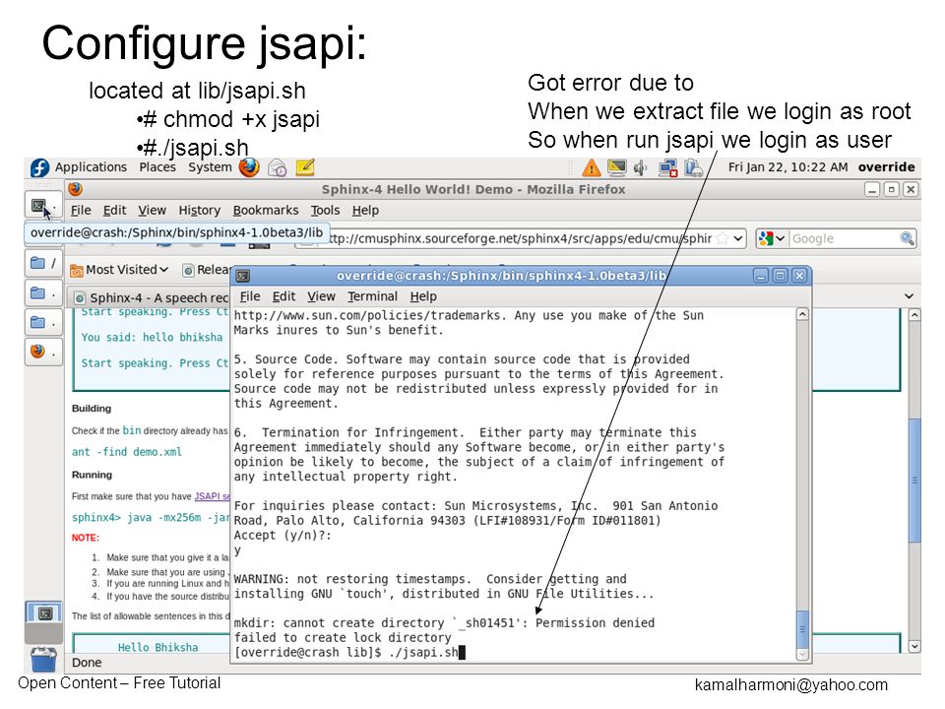Open the Most Visited bookmarks folder

pyautogui.click(x=119, y=270)
